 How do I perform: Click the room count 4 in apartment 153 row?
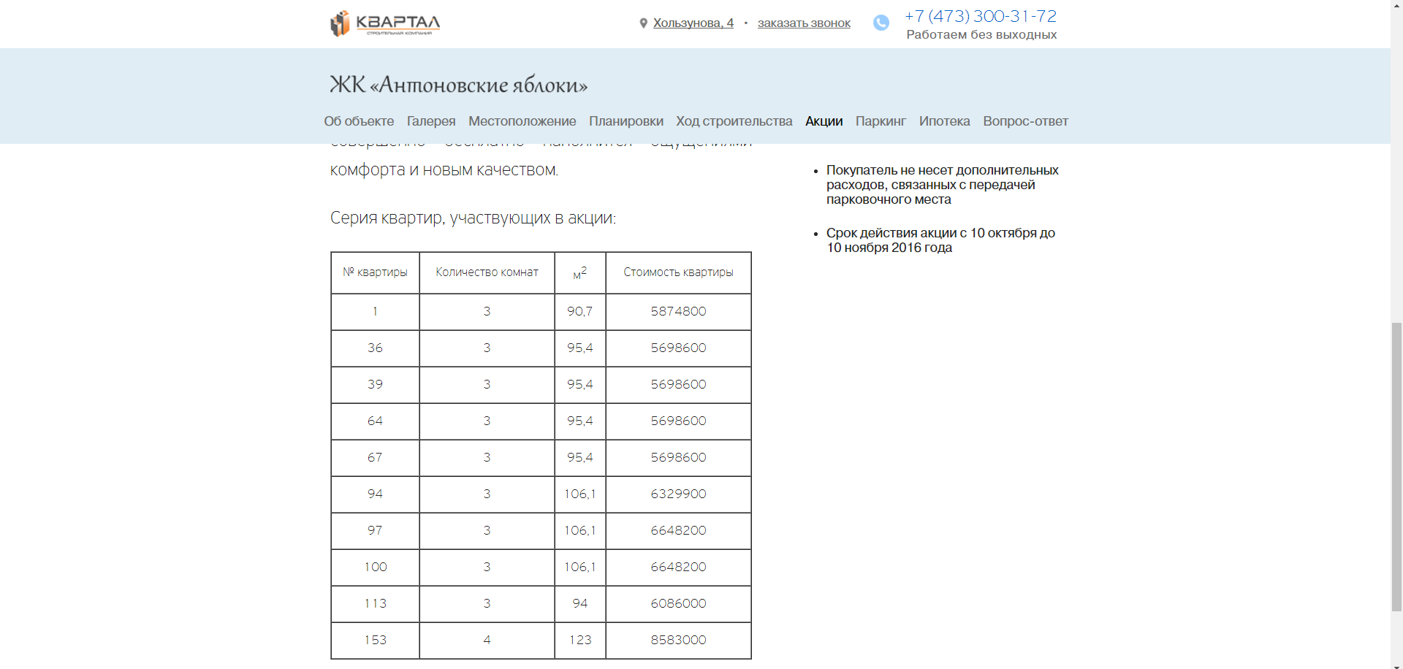click(x=487, y=641)
